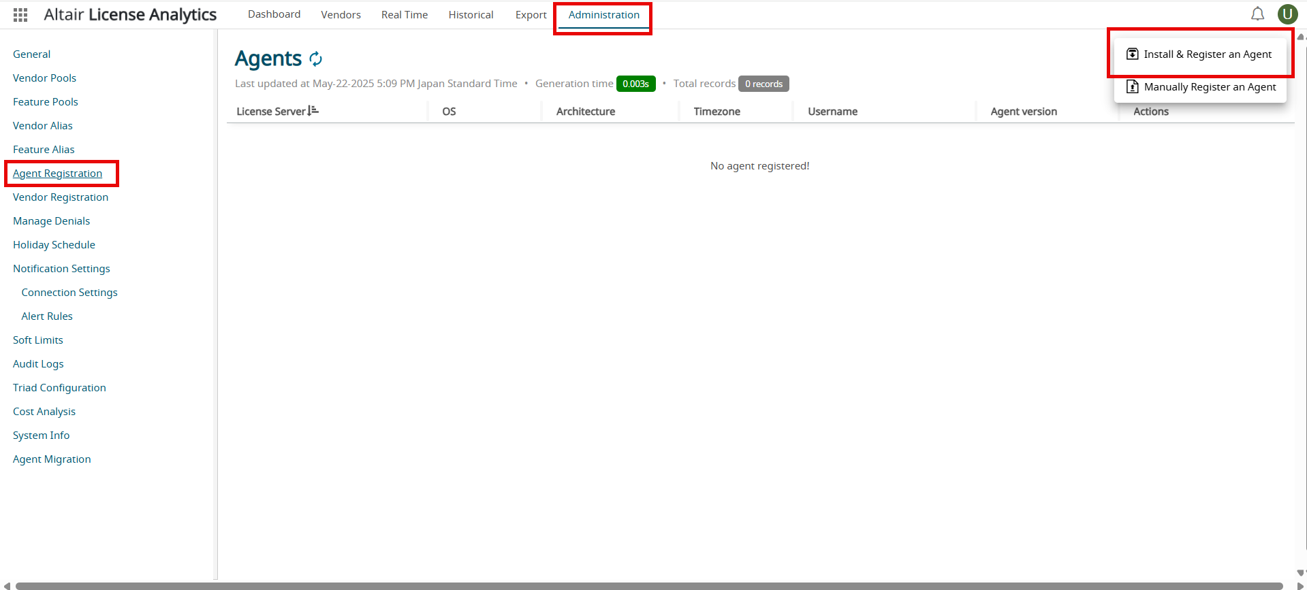Open General settings link
Viewport: 1307px width, 590px height.
click(x=31, y=54)
